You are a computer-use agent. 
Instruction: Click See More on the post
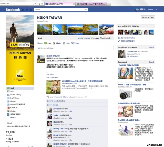tap(50, 75)
